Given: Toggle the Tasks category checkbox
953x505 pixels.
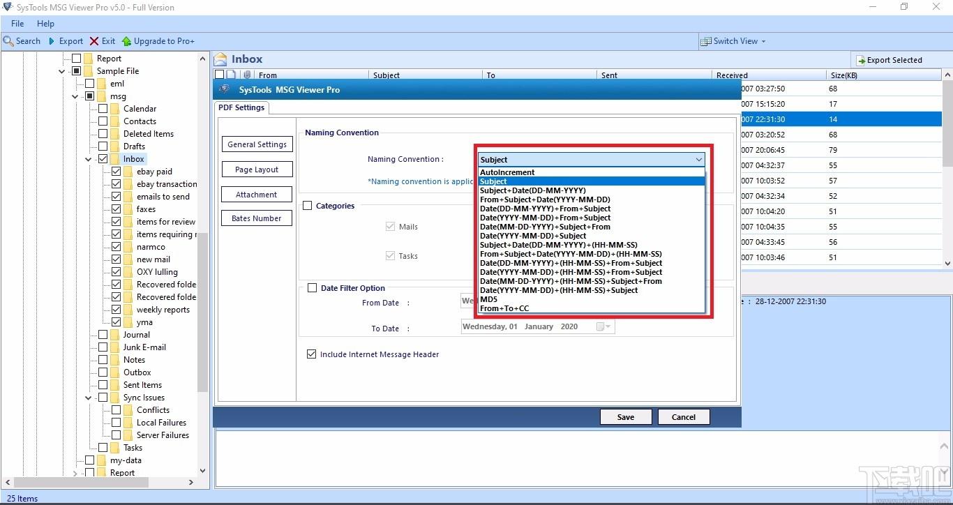Looking at the screenshot, I should click(390, 256).
